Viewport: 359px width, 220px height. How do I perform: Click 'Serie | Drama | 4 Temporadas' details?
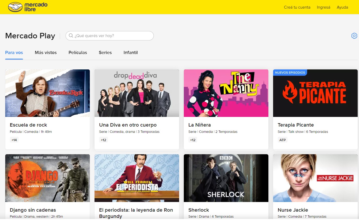[x=211, y=217]
